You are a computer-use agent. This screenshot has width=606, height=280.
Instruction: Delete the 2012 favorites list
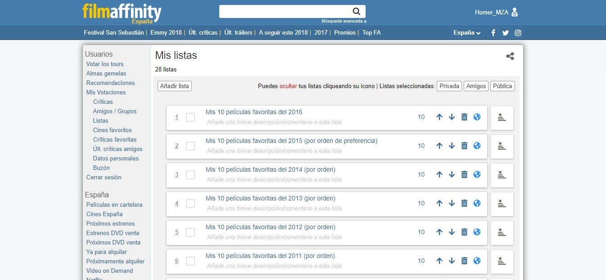coord(464,232)
